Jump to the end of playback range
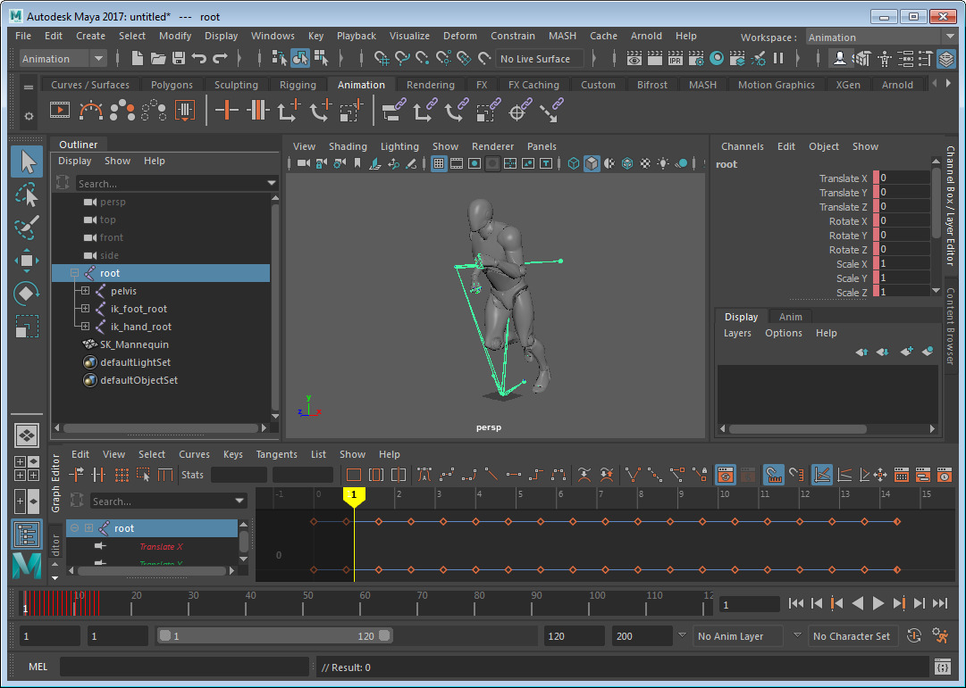The width and height of the screenshot is (966, 688). 939,604
